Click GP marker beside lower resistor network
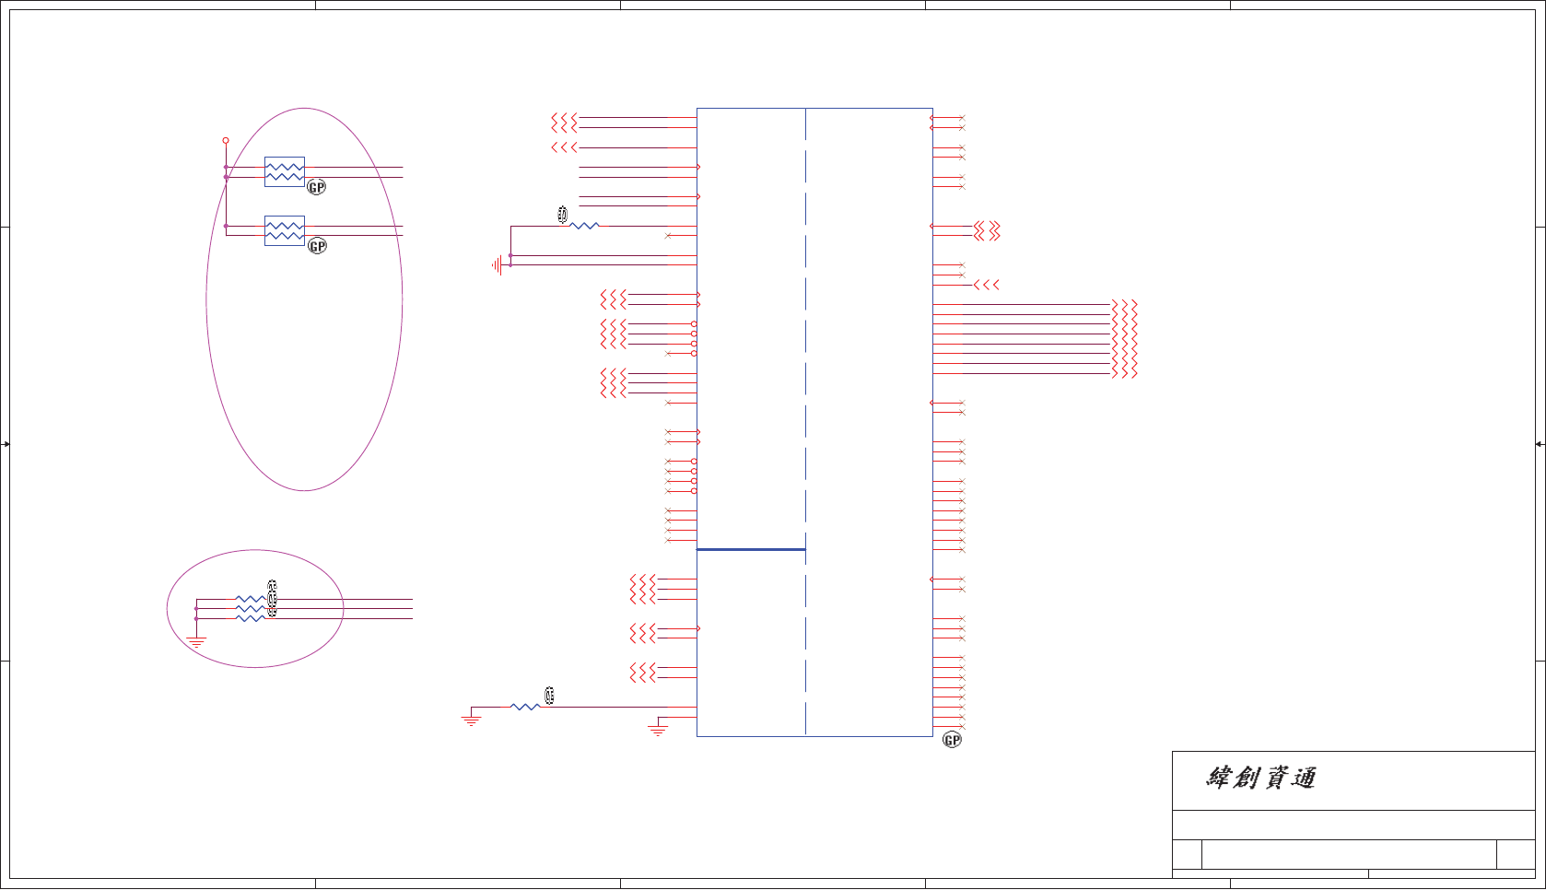Image resolution: width=1546 pixels, height=890 pixels. coord(317,246)
